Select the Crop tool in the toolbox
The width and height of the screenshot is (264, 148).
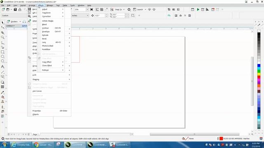(2, 32)
